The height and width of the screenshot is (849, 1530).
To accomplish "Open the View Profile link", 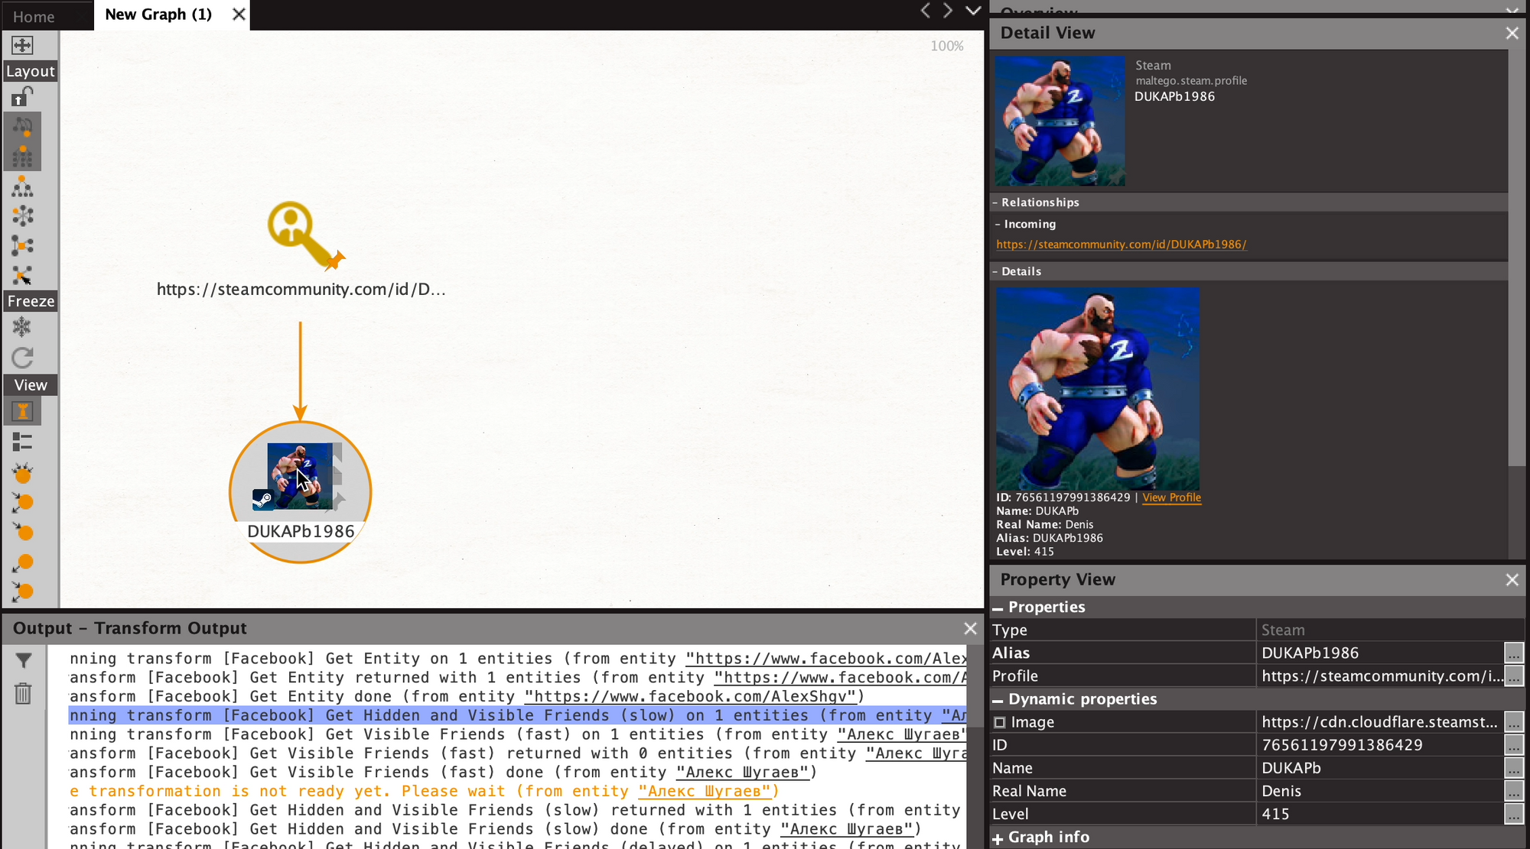I will 1171,497.
